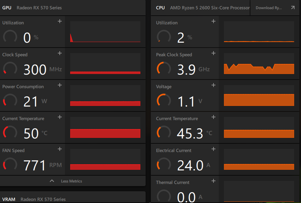Click the 'Power Consumption' label

click(x=23, y=87)
